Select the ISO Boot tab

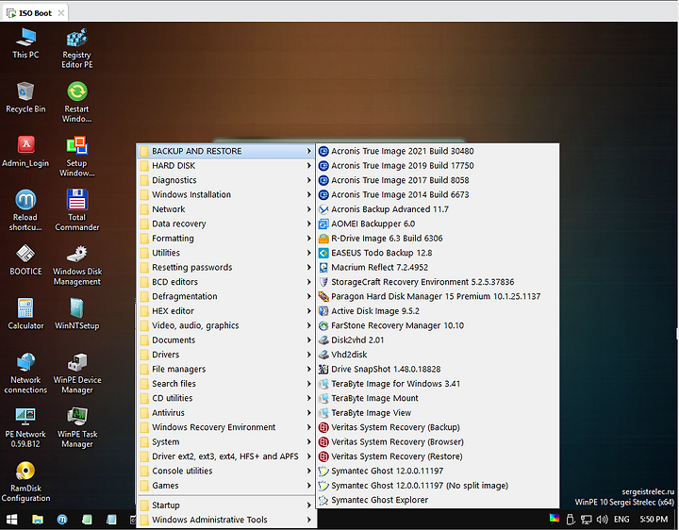(x=36, y=13)
